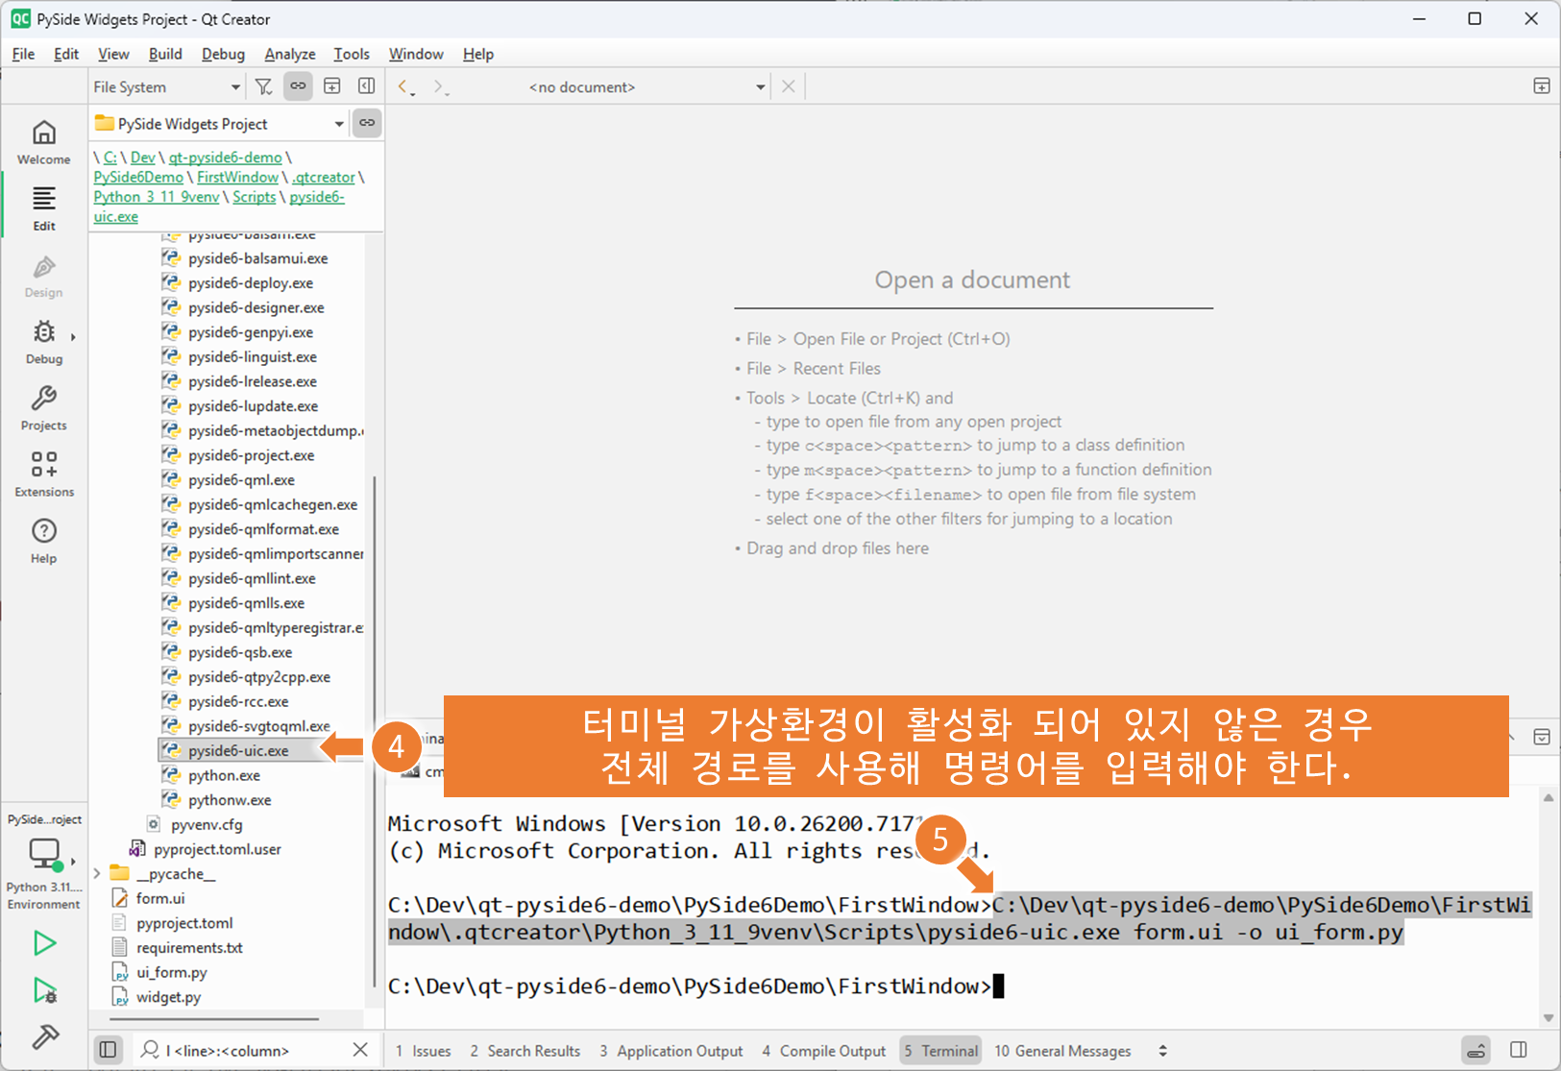Open Help mode in sidebar
Viewport: 1561px width, 1071px height.
(44, 541)
